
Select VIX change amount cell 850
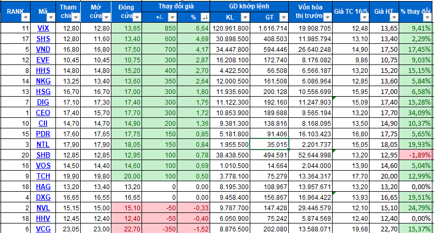coord(159,28)
